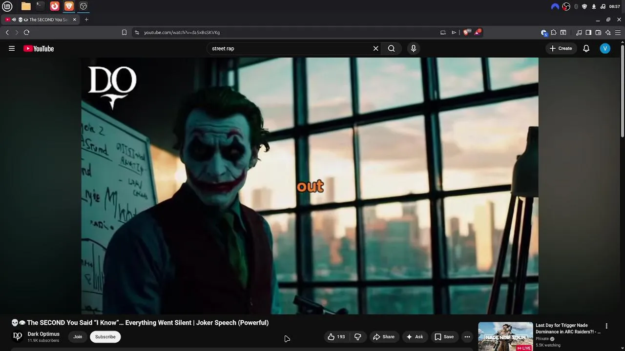This screenshot has width=625, height=351.
Task: Open 'Last Day for Trigger Nade' title
Action: (x=568, y=329)
